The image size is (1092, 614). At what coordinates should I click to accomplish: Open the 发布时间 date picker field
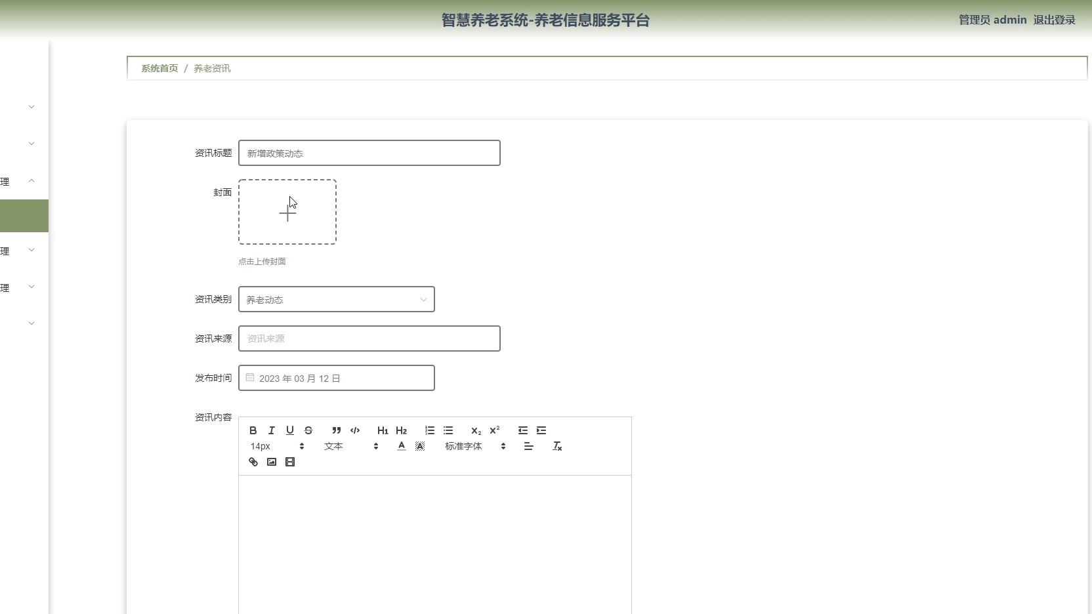point(337,378)
